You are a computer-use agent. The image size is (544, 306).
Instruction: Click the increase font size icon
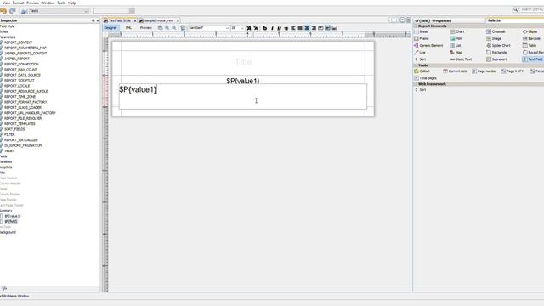tap(249, 28)
